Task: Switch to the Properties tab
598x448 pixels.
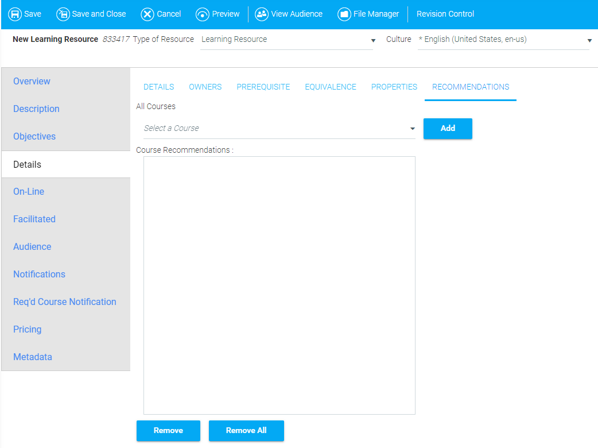Action: coord(394,87)
